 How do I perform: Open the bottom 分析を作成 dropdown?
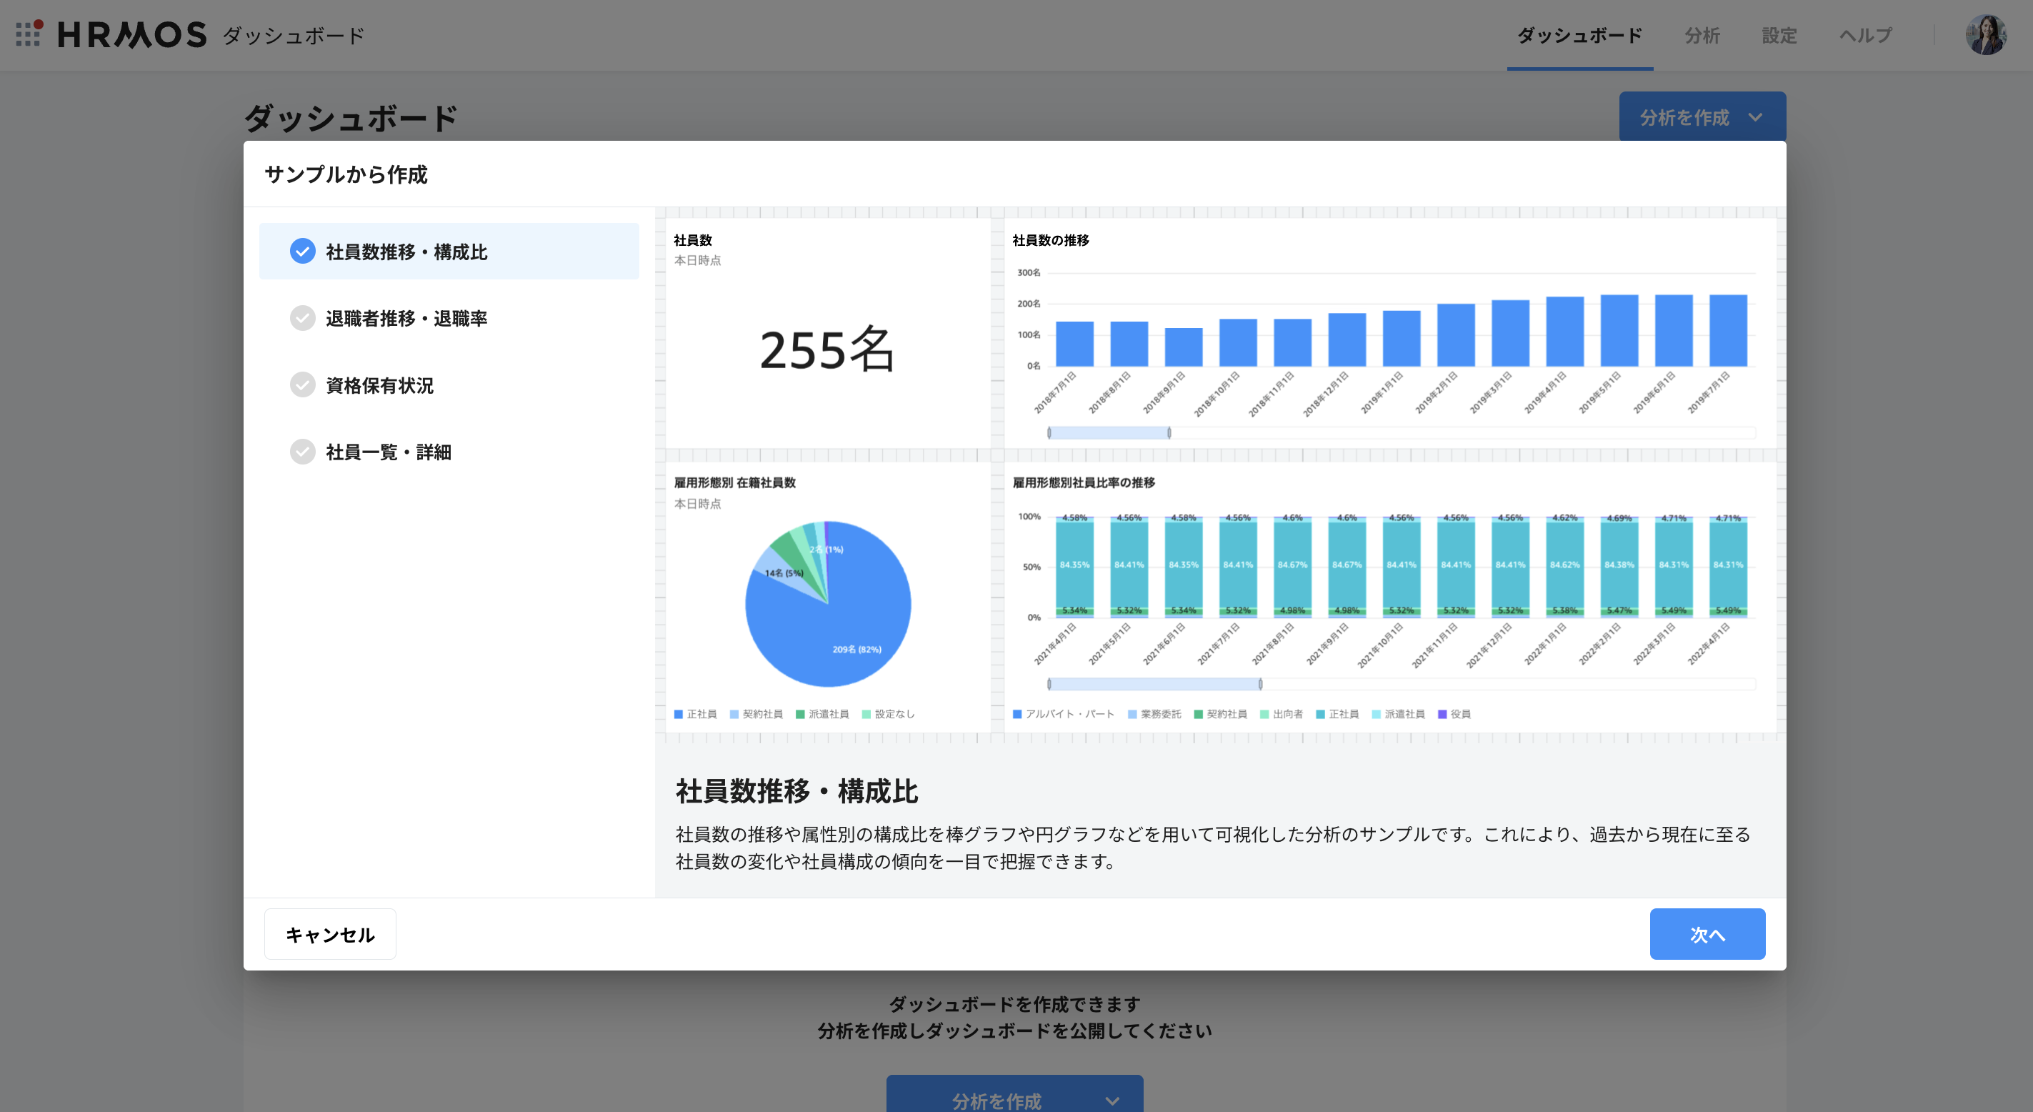(x=1014, y=1098)
